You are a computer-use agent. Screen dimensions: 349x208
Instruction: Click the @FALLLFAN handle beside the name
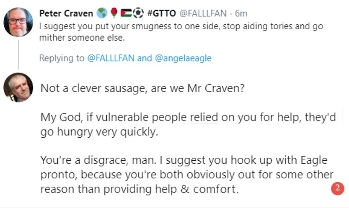[x=204, y=13]
